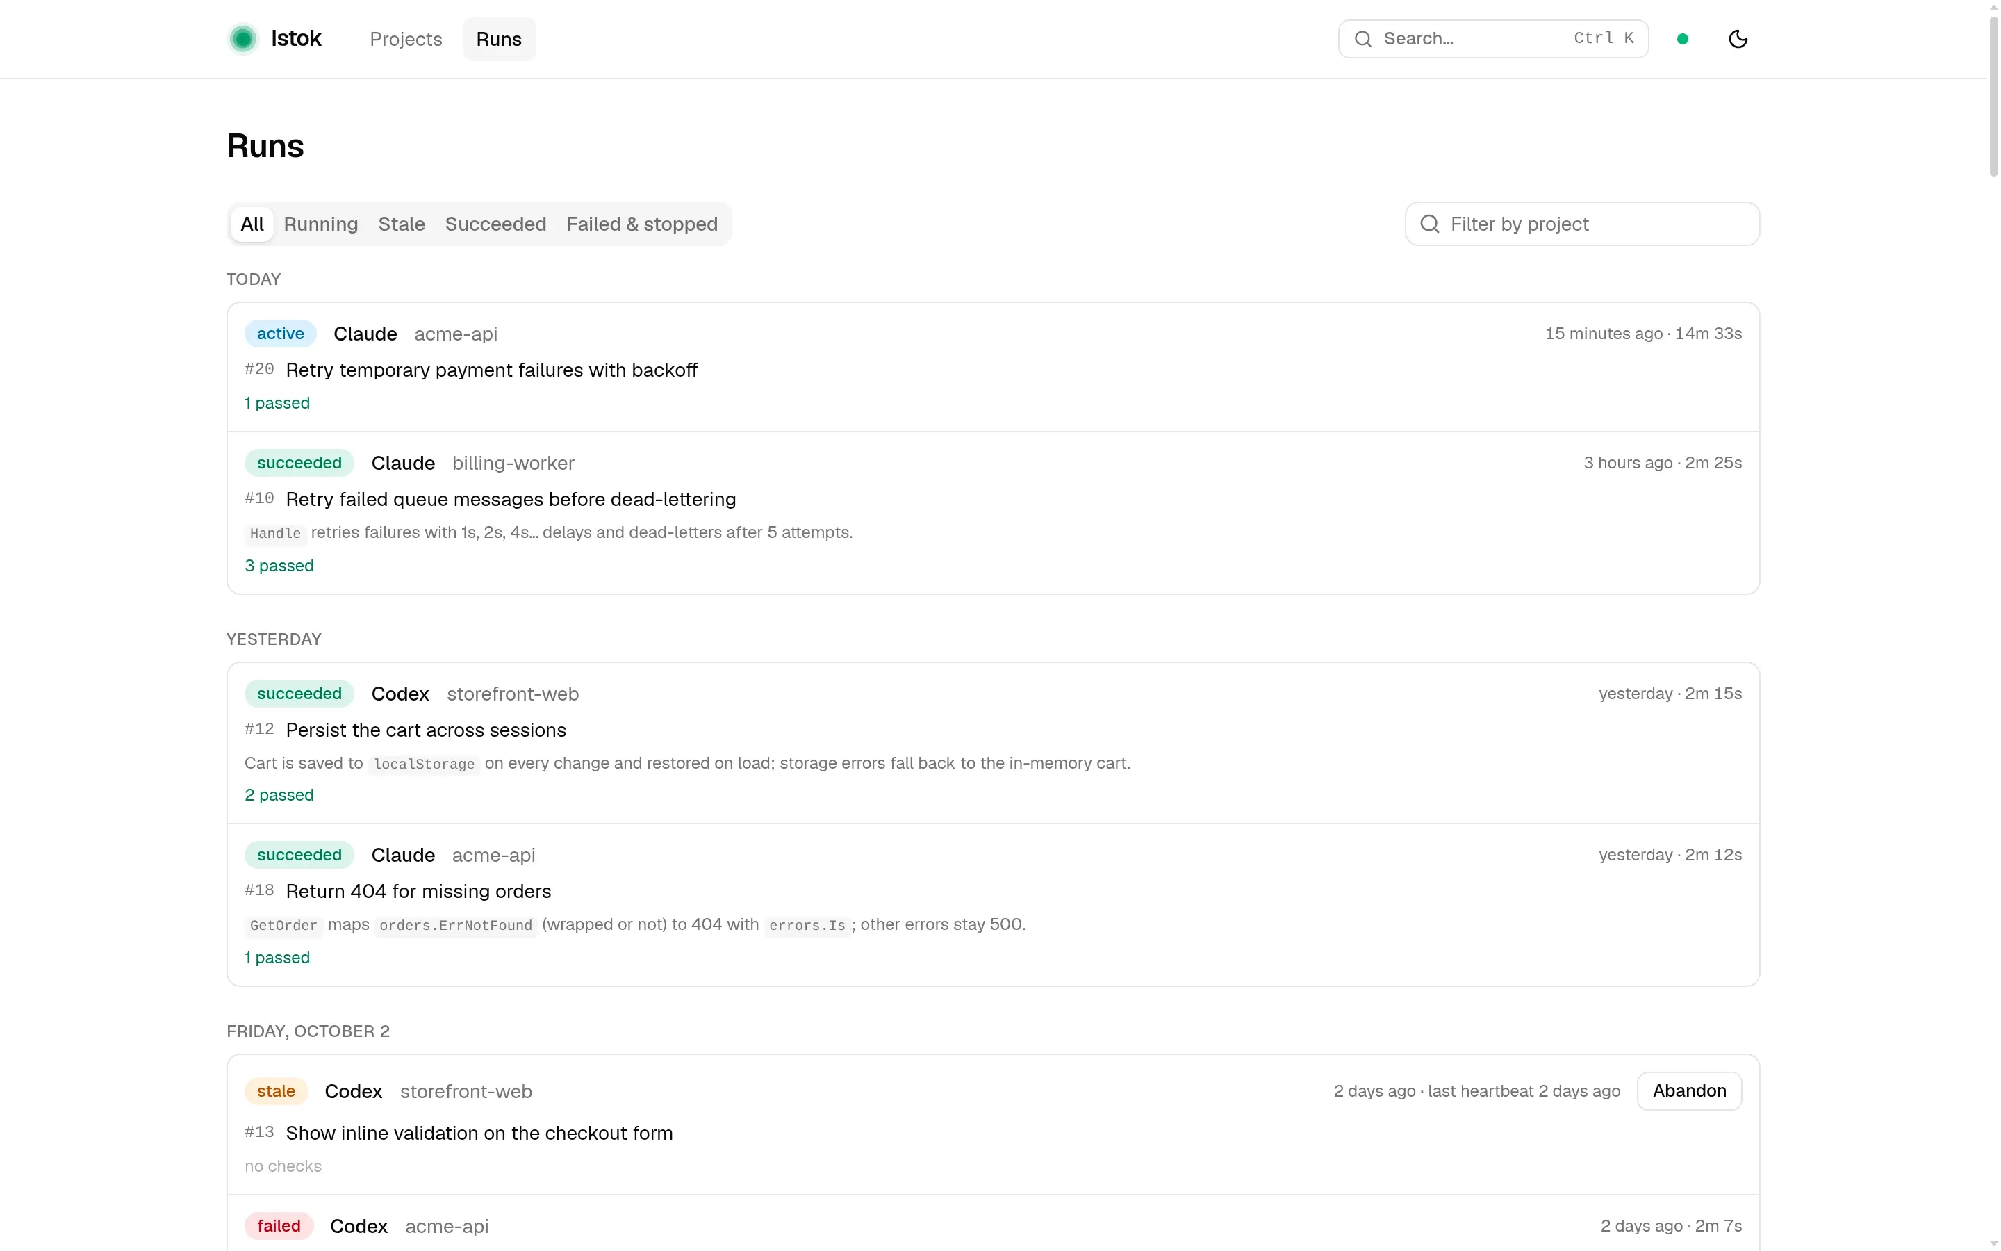Click the magnifier icon in Filter by project

point(1430,224)
